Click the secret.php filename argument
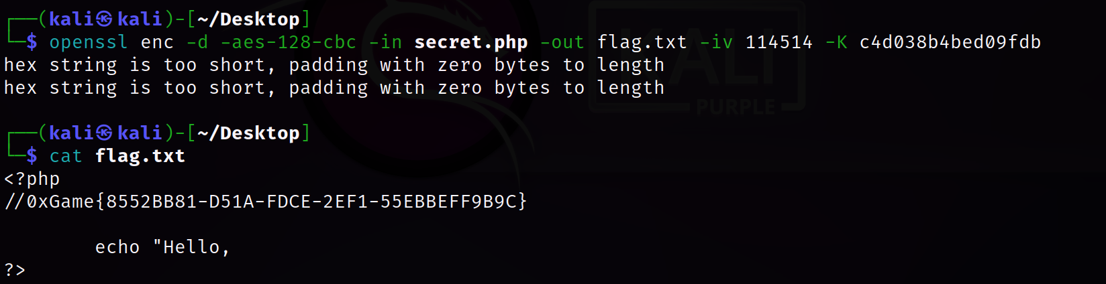Image resolution: width=1106 pixels, height=284 pixels. pyautogui.click(x=471, y=43)
